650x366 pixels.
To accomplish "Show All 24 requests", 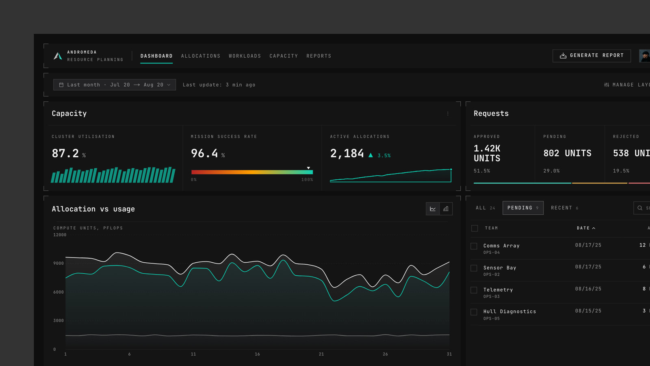I will tap(485, 208).
